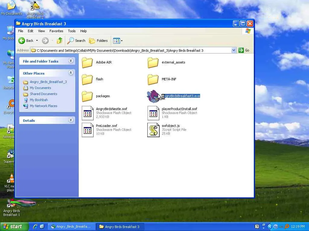Click the Go button

[244, 50]
